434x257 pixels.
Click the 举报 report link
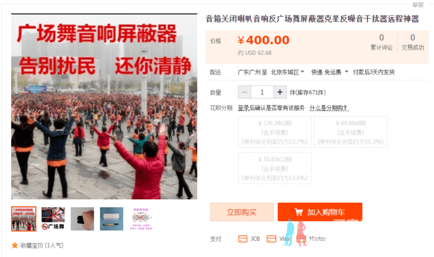418,5
